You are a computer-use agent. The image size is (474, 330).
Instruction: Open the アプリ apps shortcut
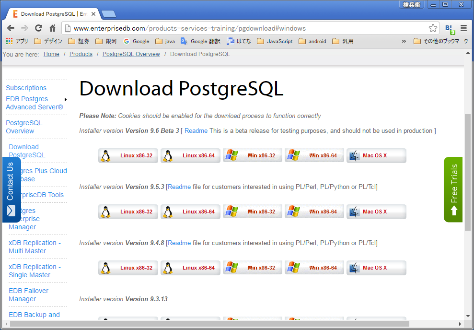pos(17,41)
